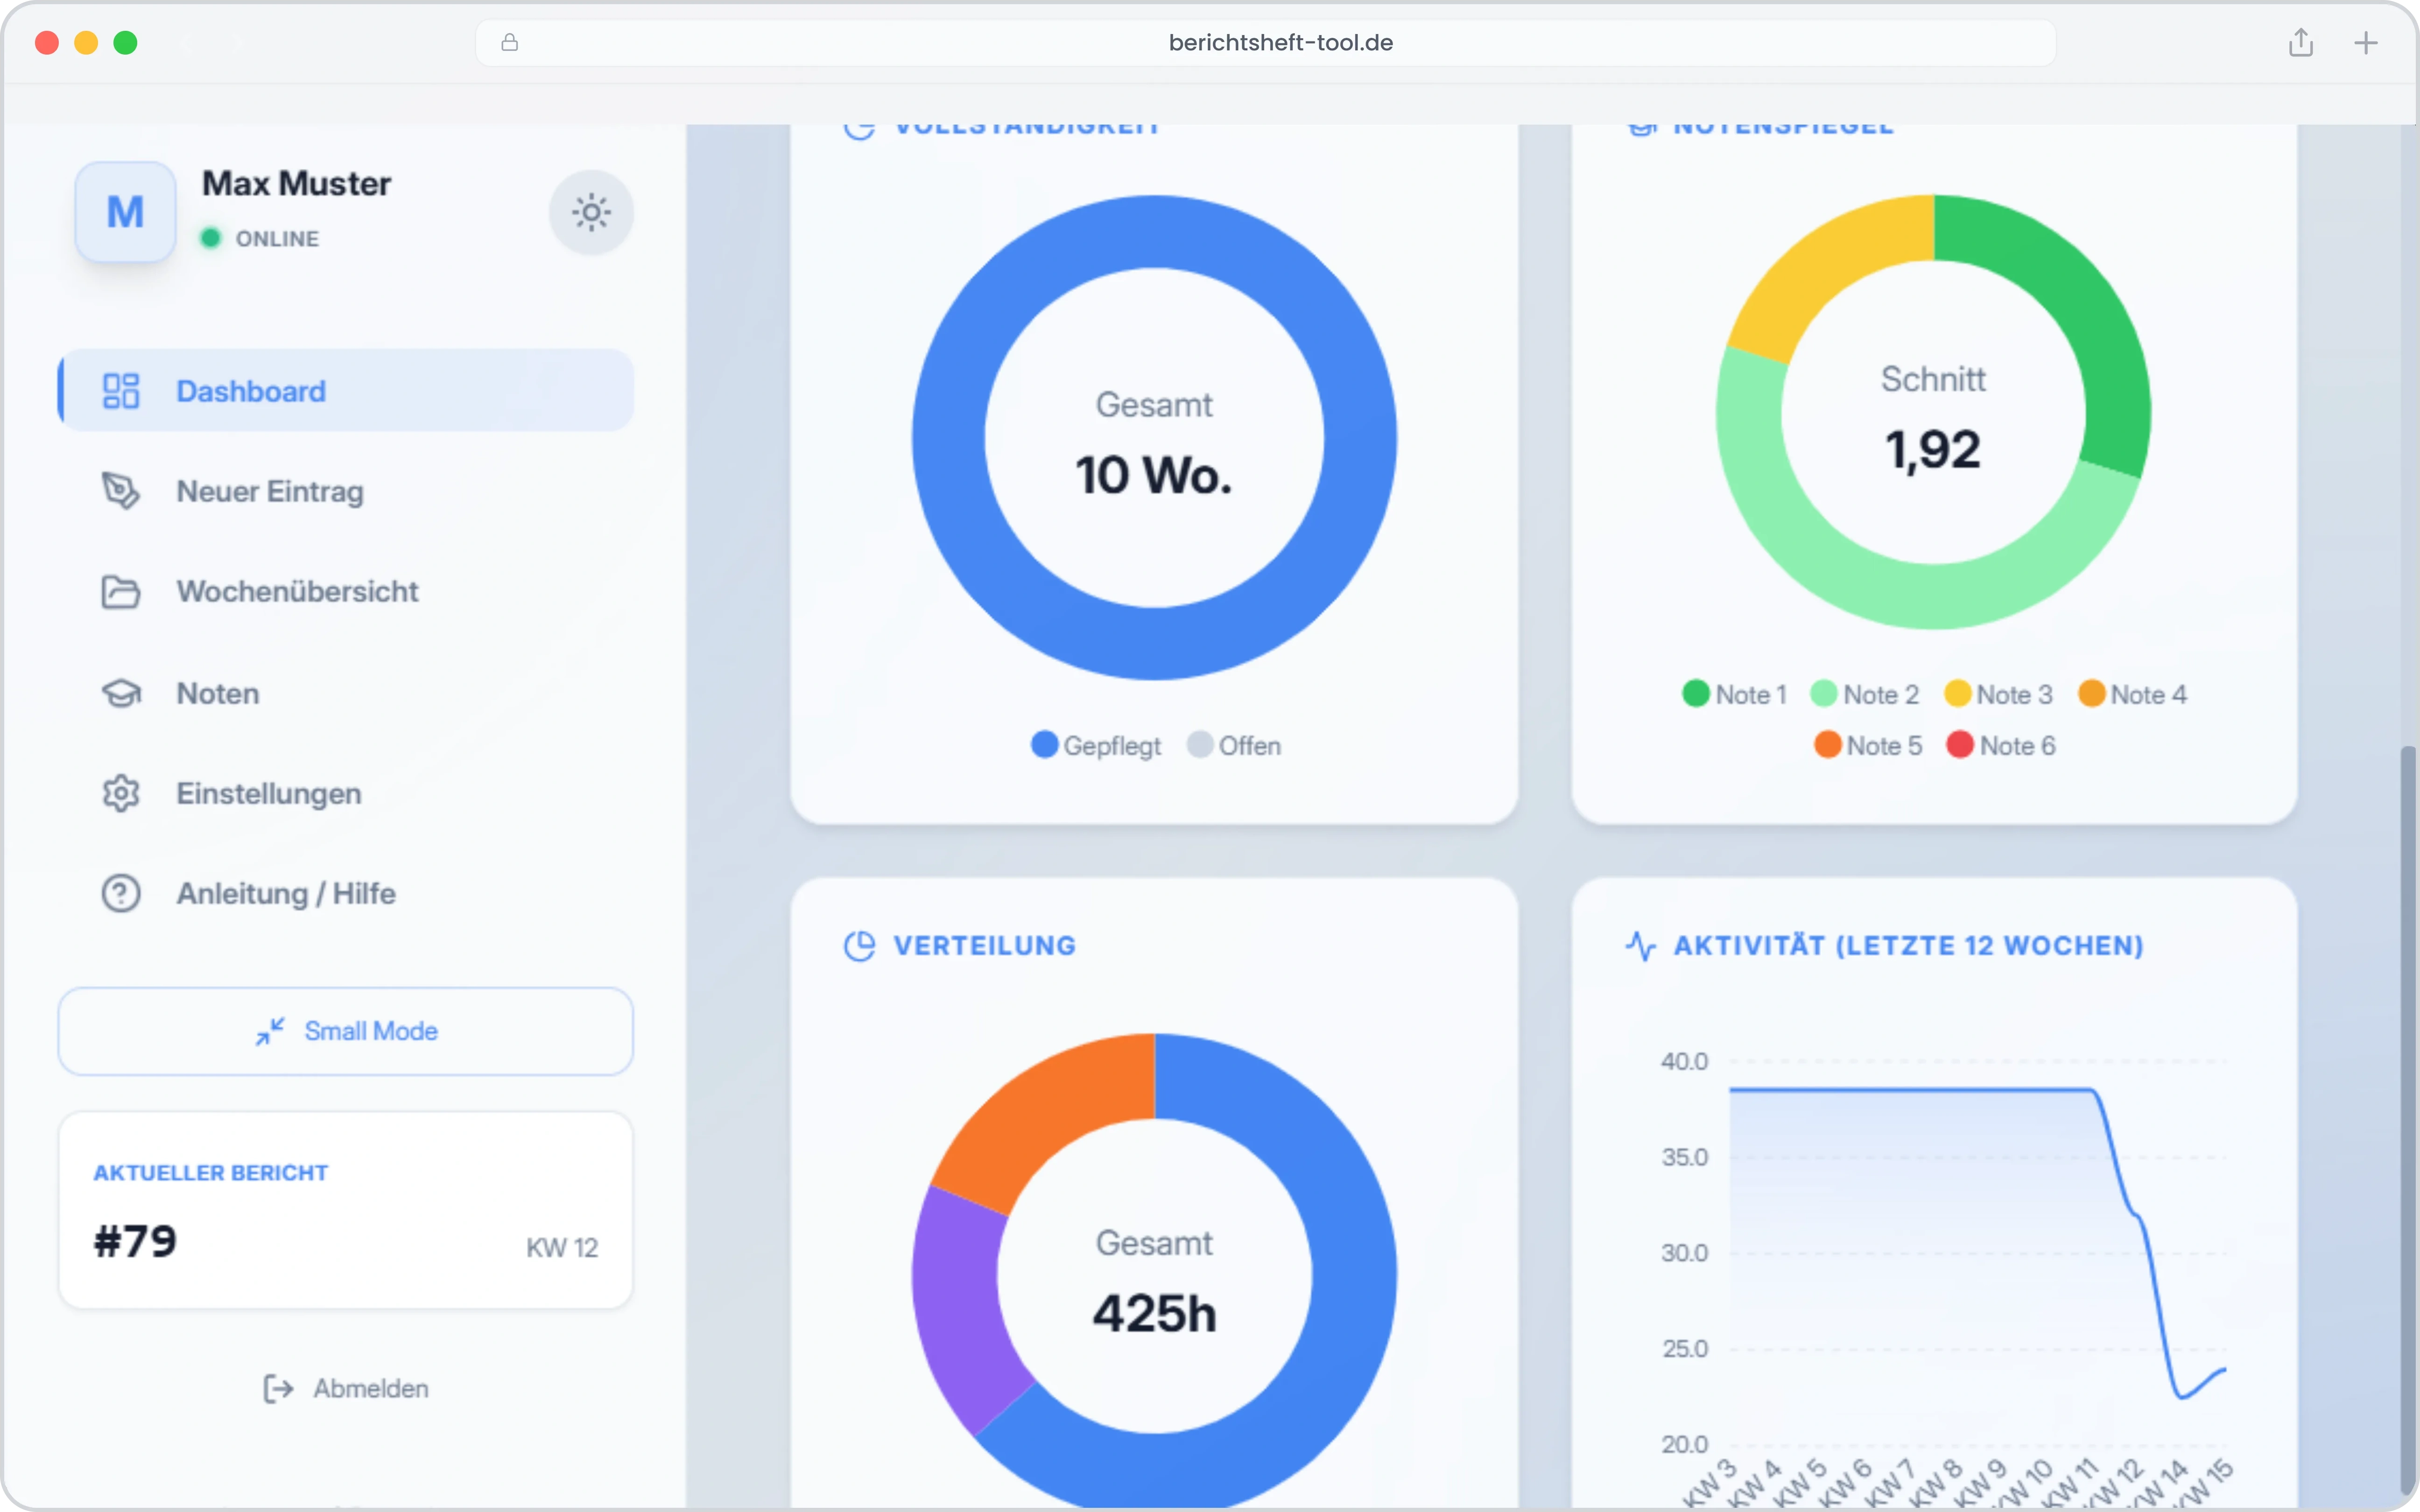This screenshot has width=2420, height=1512.
Task: Click the berichtsheft-tool.de address bar
Action: [1265, 42]
